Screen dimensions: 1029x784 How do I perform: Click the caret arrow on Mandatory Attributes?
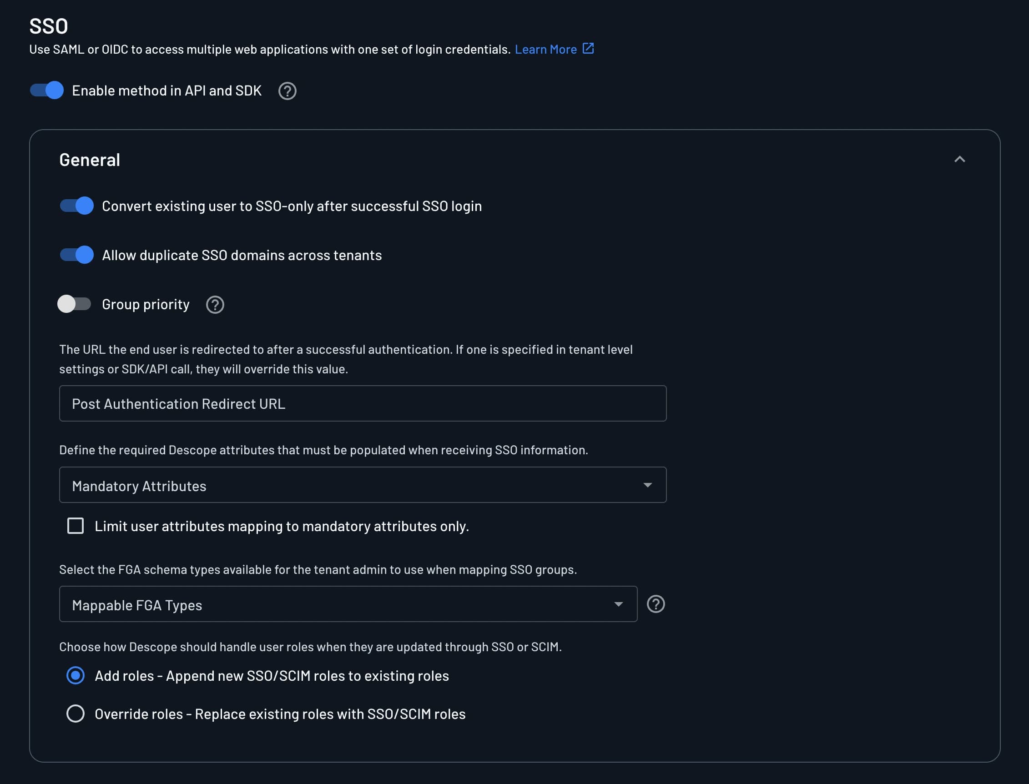[648, 485]
